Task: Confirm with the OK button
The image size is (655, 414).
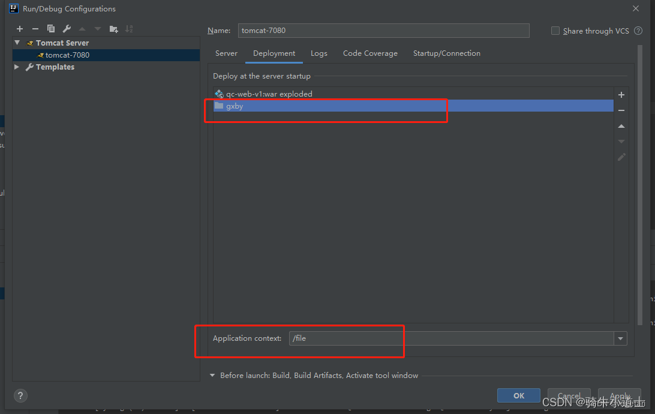Action: (518, 395)
